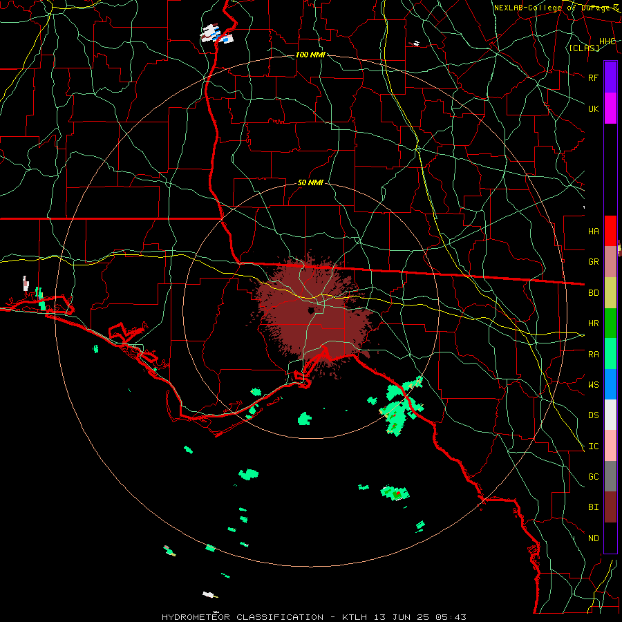Click the GC legend label
The image size is (622, 622).
pos(593,477)
